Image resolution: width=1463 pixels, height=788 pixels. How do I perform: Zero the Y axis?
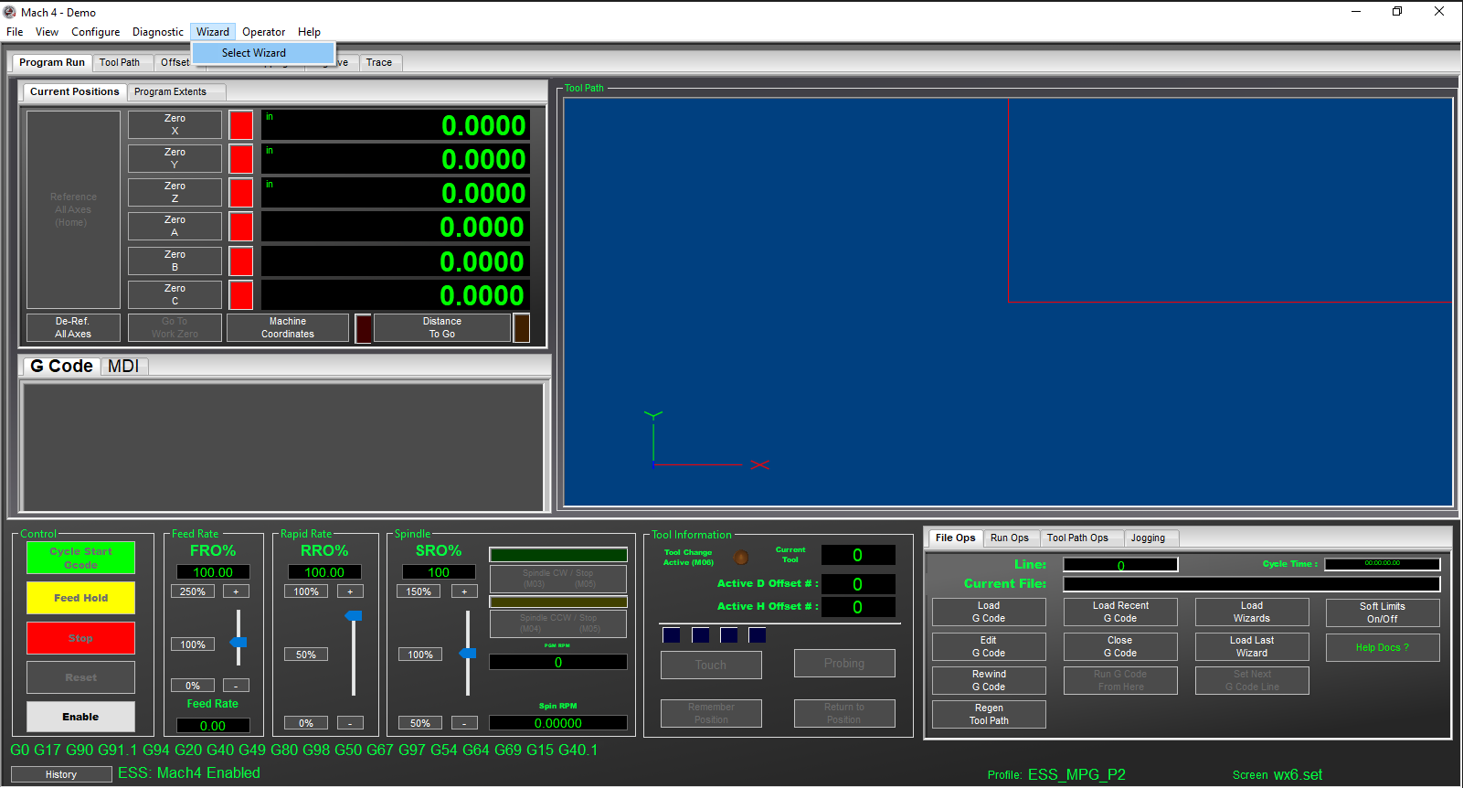tap(175, 159)
